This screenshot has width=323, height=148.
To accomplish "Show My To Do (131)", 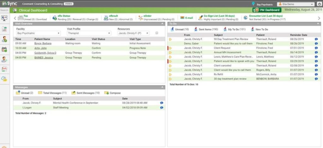I will pos(234,29).
